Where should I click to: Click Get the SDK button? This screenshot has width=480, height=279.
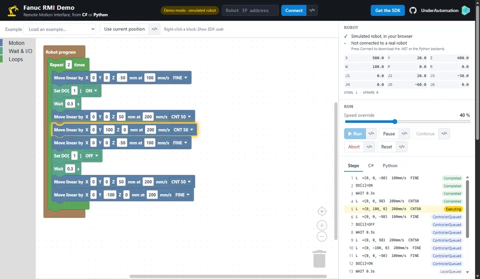(387, 10)
